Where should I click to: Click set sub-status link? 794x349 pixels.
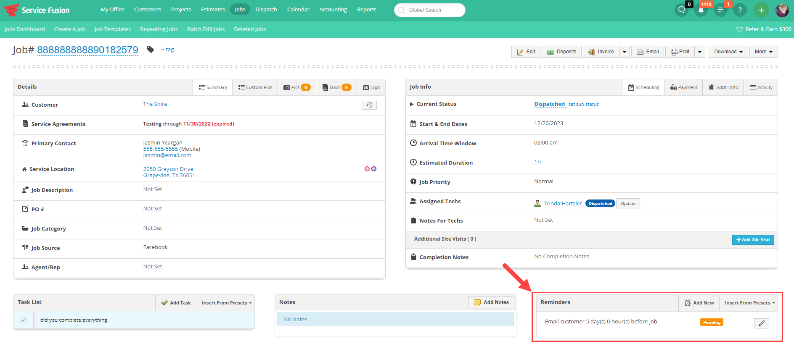point(584,104)
